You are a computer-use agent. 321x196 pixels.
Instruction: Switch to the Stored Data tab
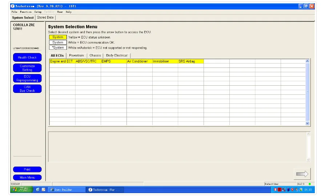[x=45, y=17]
